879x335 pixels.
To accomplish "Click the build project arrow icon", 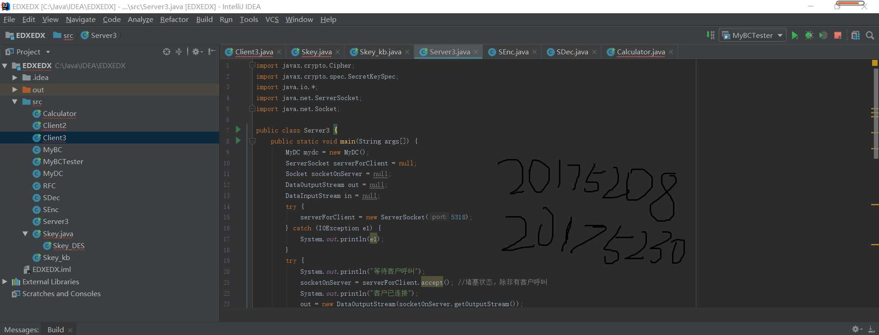I will point(710,35).
